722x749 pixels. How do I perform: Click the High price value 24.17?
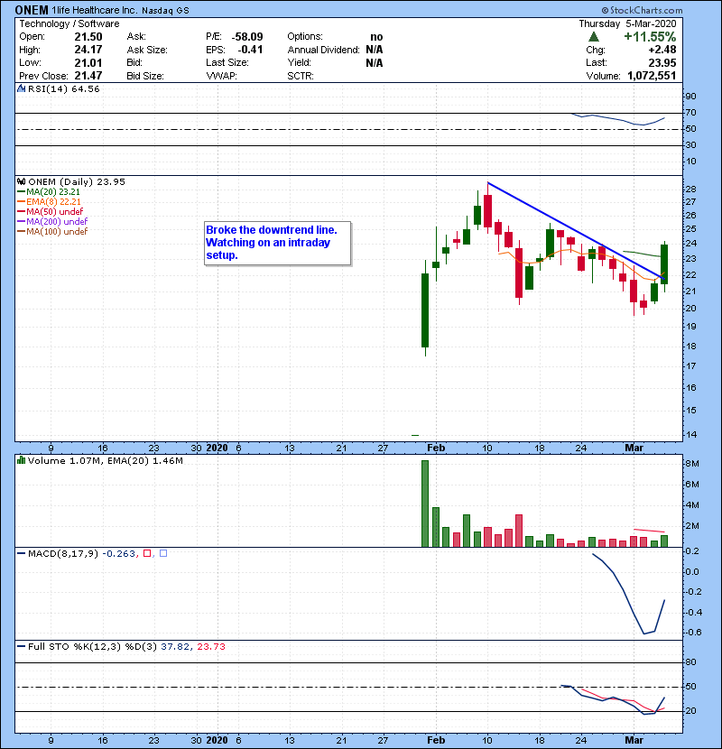(x=88, y=50)
